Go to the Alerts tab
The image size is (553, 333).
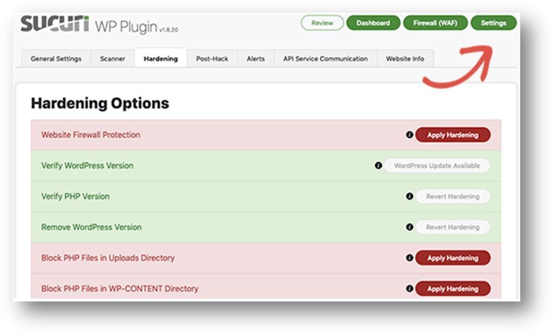point(256,59)
